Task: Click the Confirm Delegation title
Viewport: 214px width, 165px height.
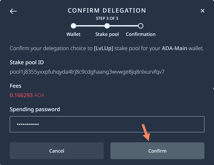Action: pos(107,11)
